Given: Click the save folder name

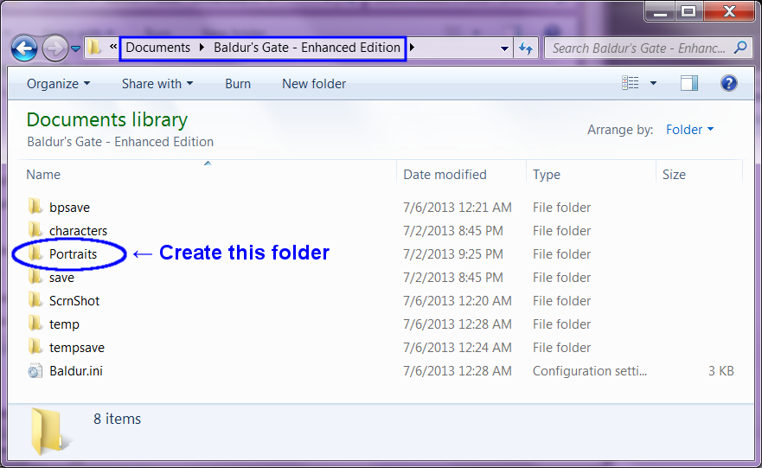Looking at the screenshot, I should [x=61, y=278].
